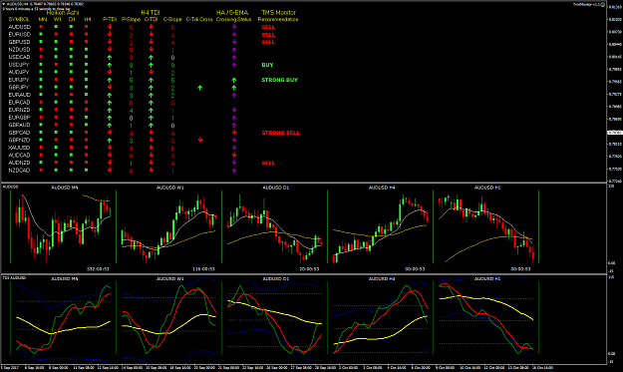This screenshot has height=372, width=623.
Task: Click the EURGBP symbol label
Action: click(x=20, y=118)
